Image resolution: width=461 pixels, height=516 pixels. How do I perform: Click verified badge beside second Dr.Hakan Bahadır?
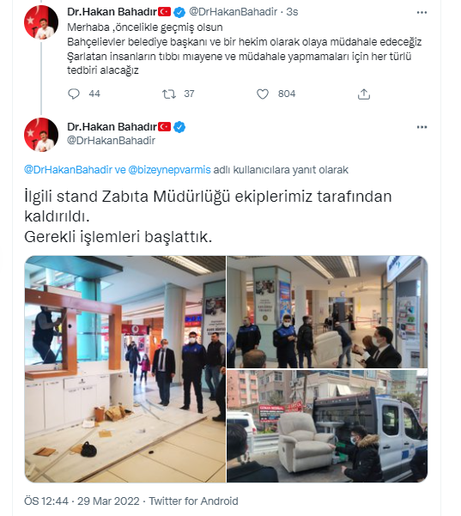(179, 127)
